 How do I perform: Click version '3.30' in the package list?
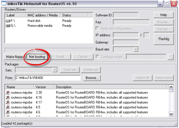click(x=39, y=92)
